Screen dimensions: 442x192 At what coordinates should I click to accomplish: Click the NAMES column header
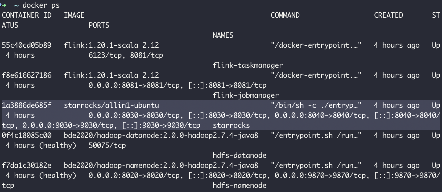[223, 35]
